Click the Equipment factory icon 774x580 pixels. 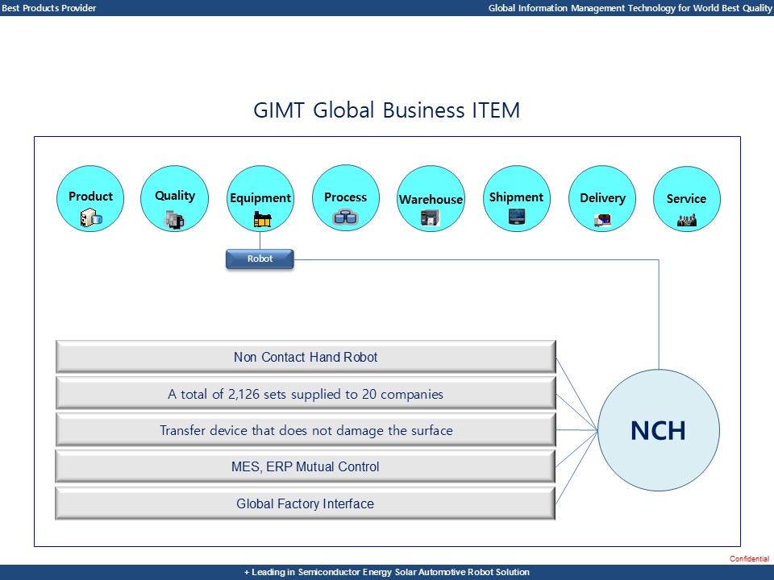(260, 218)
